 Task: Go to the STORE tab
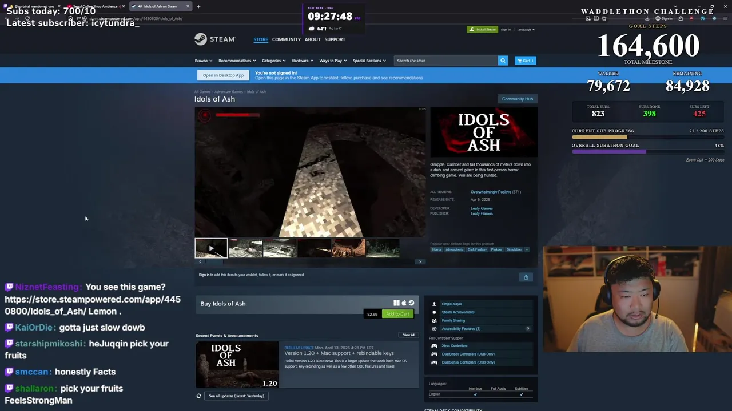point(261,39)
